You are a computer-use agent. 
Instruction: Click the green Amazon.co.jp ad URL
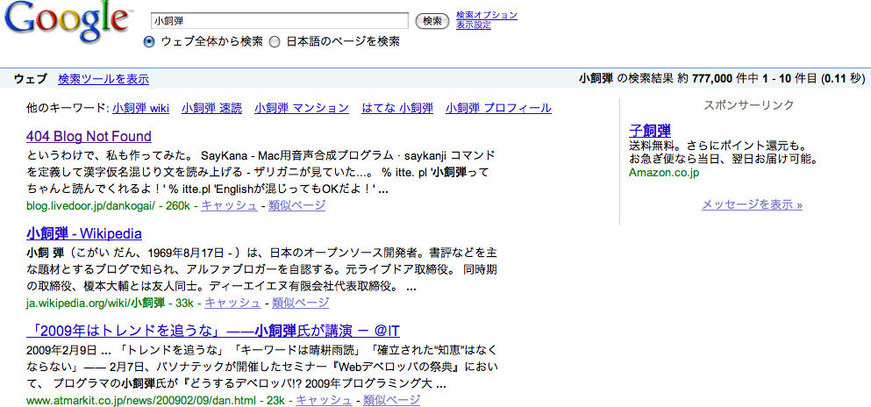[664, 173]
